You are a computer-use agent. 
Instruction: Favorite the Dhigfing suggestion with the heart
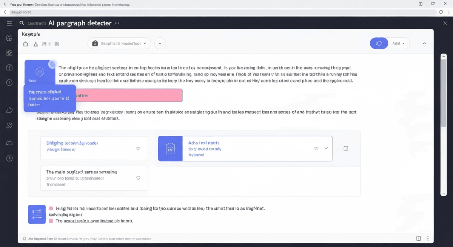138,148
